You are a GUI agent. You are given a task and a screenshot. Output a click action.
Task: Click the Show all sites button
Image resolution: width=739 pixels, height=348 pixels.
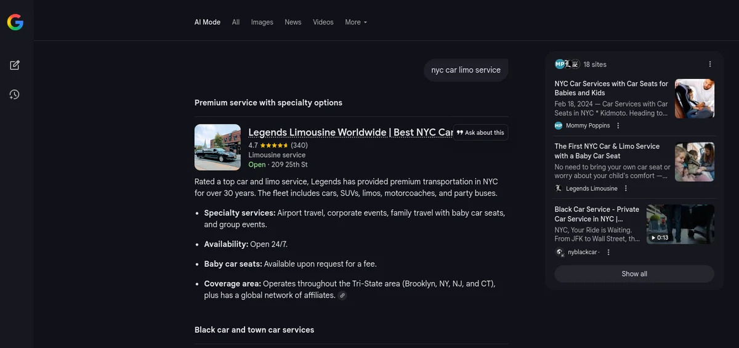[x=634, y=274]
